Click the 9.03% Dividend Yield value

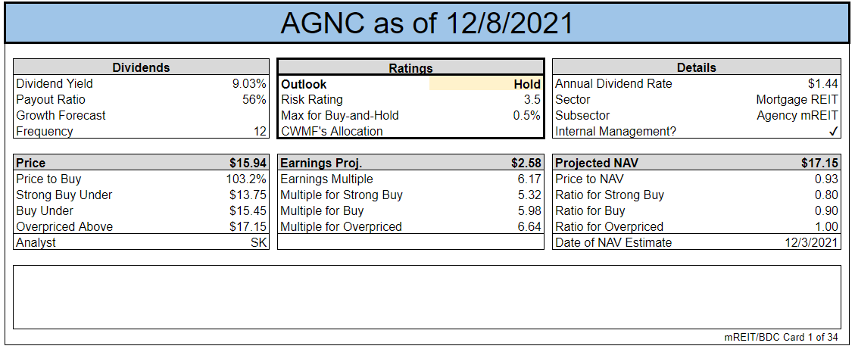click(249, 84)
